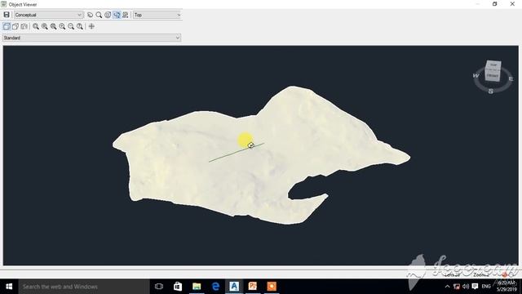Open the Top view direction dropdown

(x=157, y=15)
